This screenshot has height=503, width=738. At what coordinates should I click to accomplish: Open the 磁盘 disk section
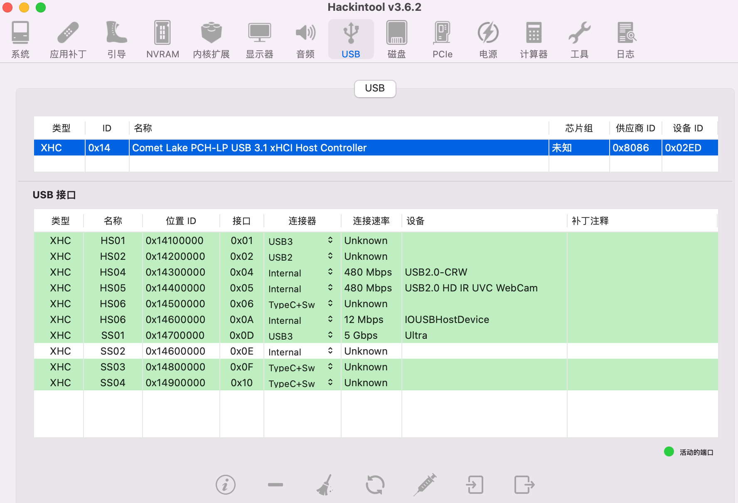point(397,39)
